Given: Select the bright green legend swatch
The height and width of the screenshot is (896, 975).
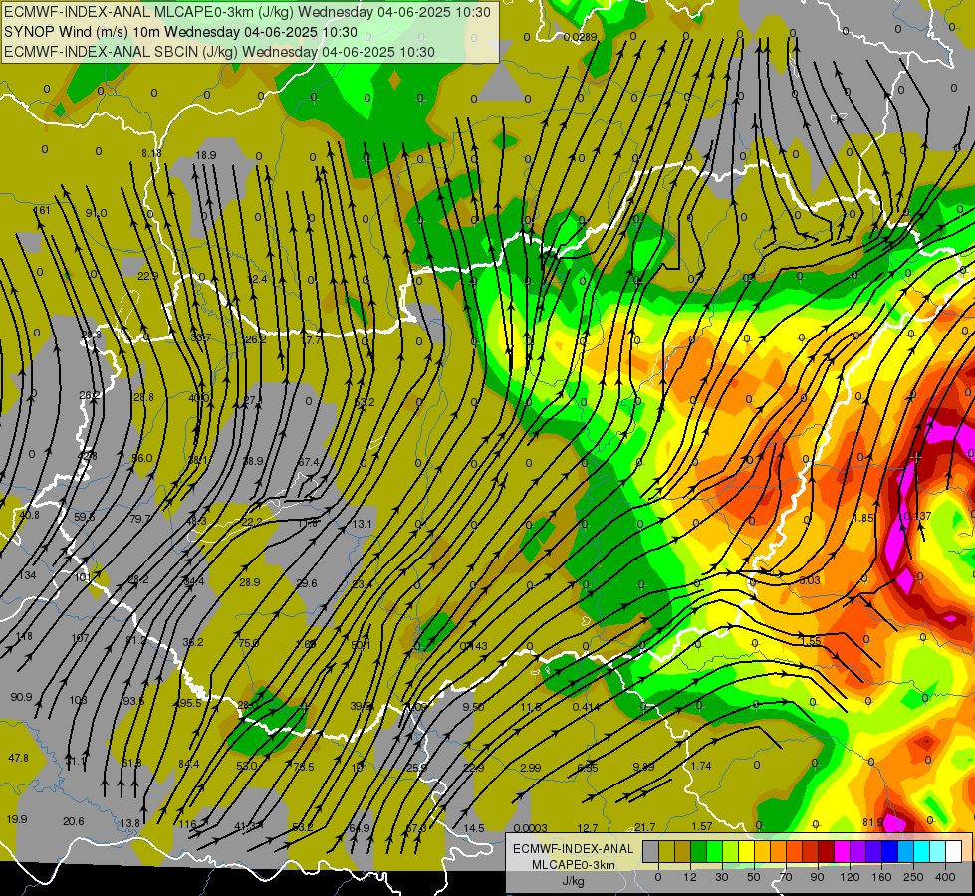Looking at the screenshot, I should tap(714, 851).
